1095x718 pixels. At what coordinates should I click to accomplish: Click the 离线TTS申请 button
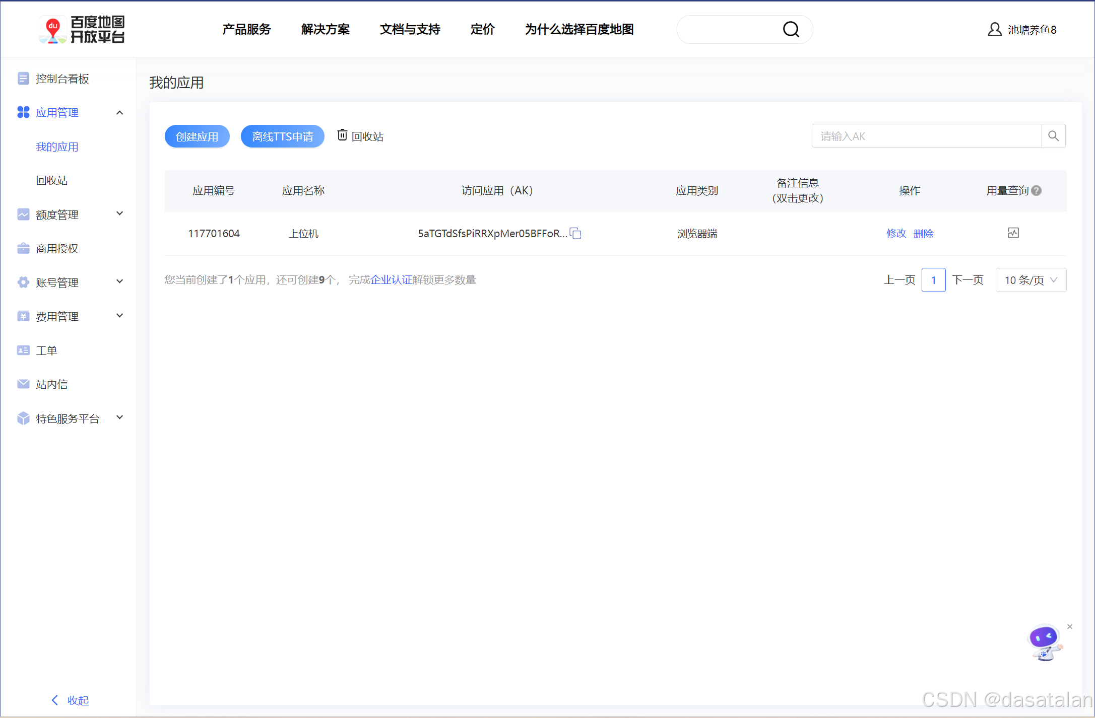click(x=282, y=136)
